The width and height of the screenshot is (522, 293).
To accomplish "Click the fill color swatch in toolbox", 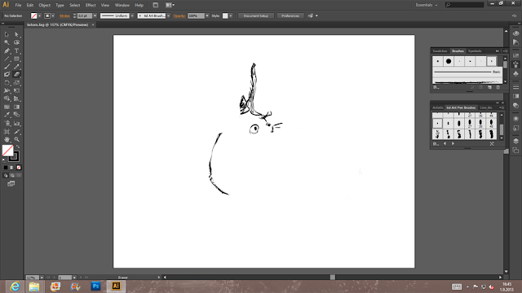I will tap(7, 151).
